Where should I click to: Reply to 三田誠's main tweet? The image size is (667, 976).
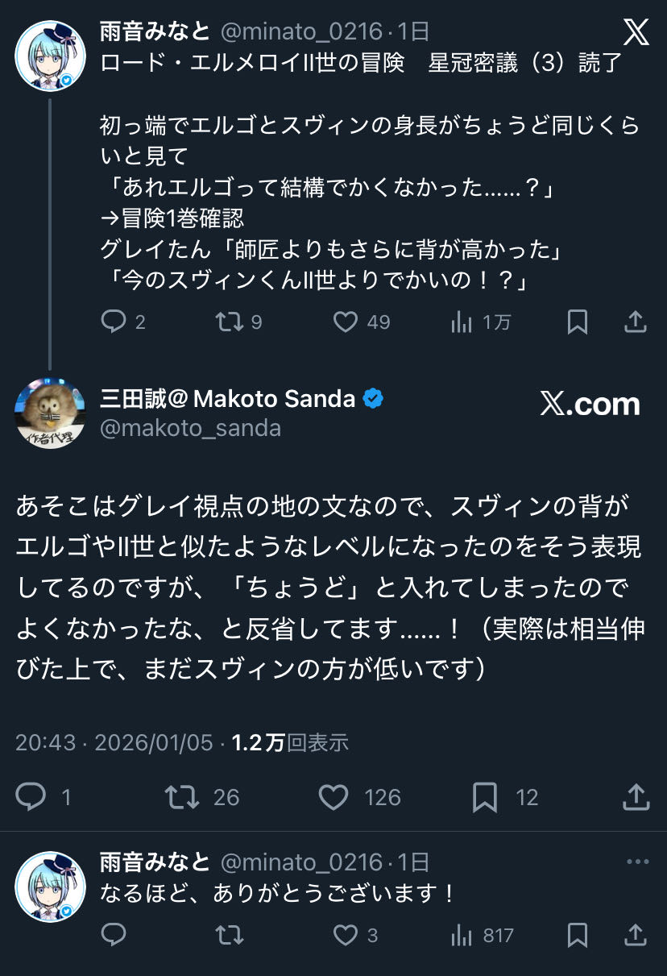click(31, 797)
